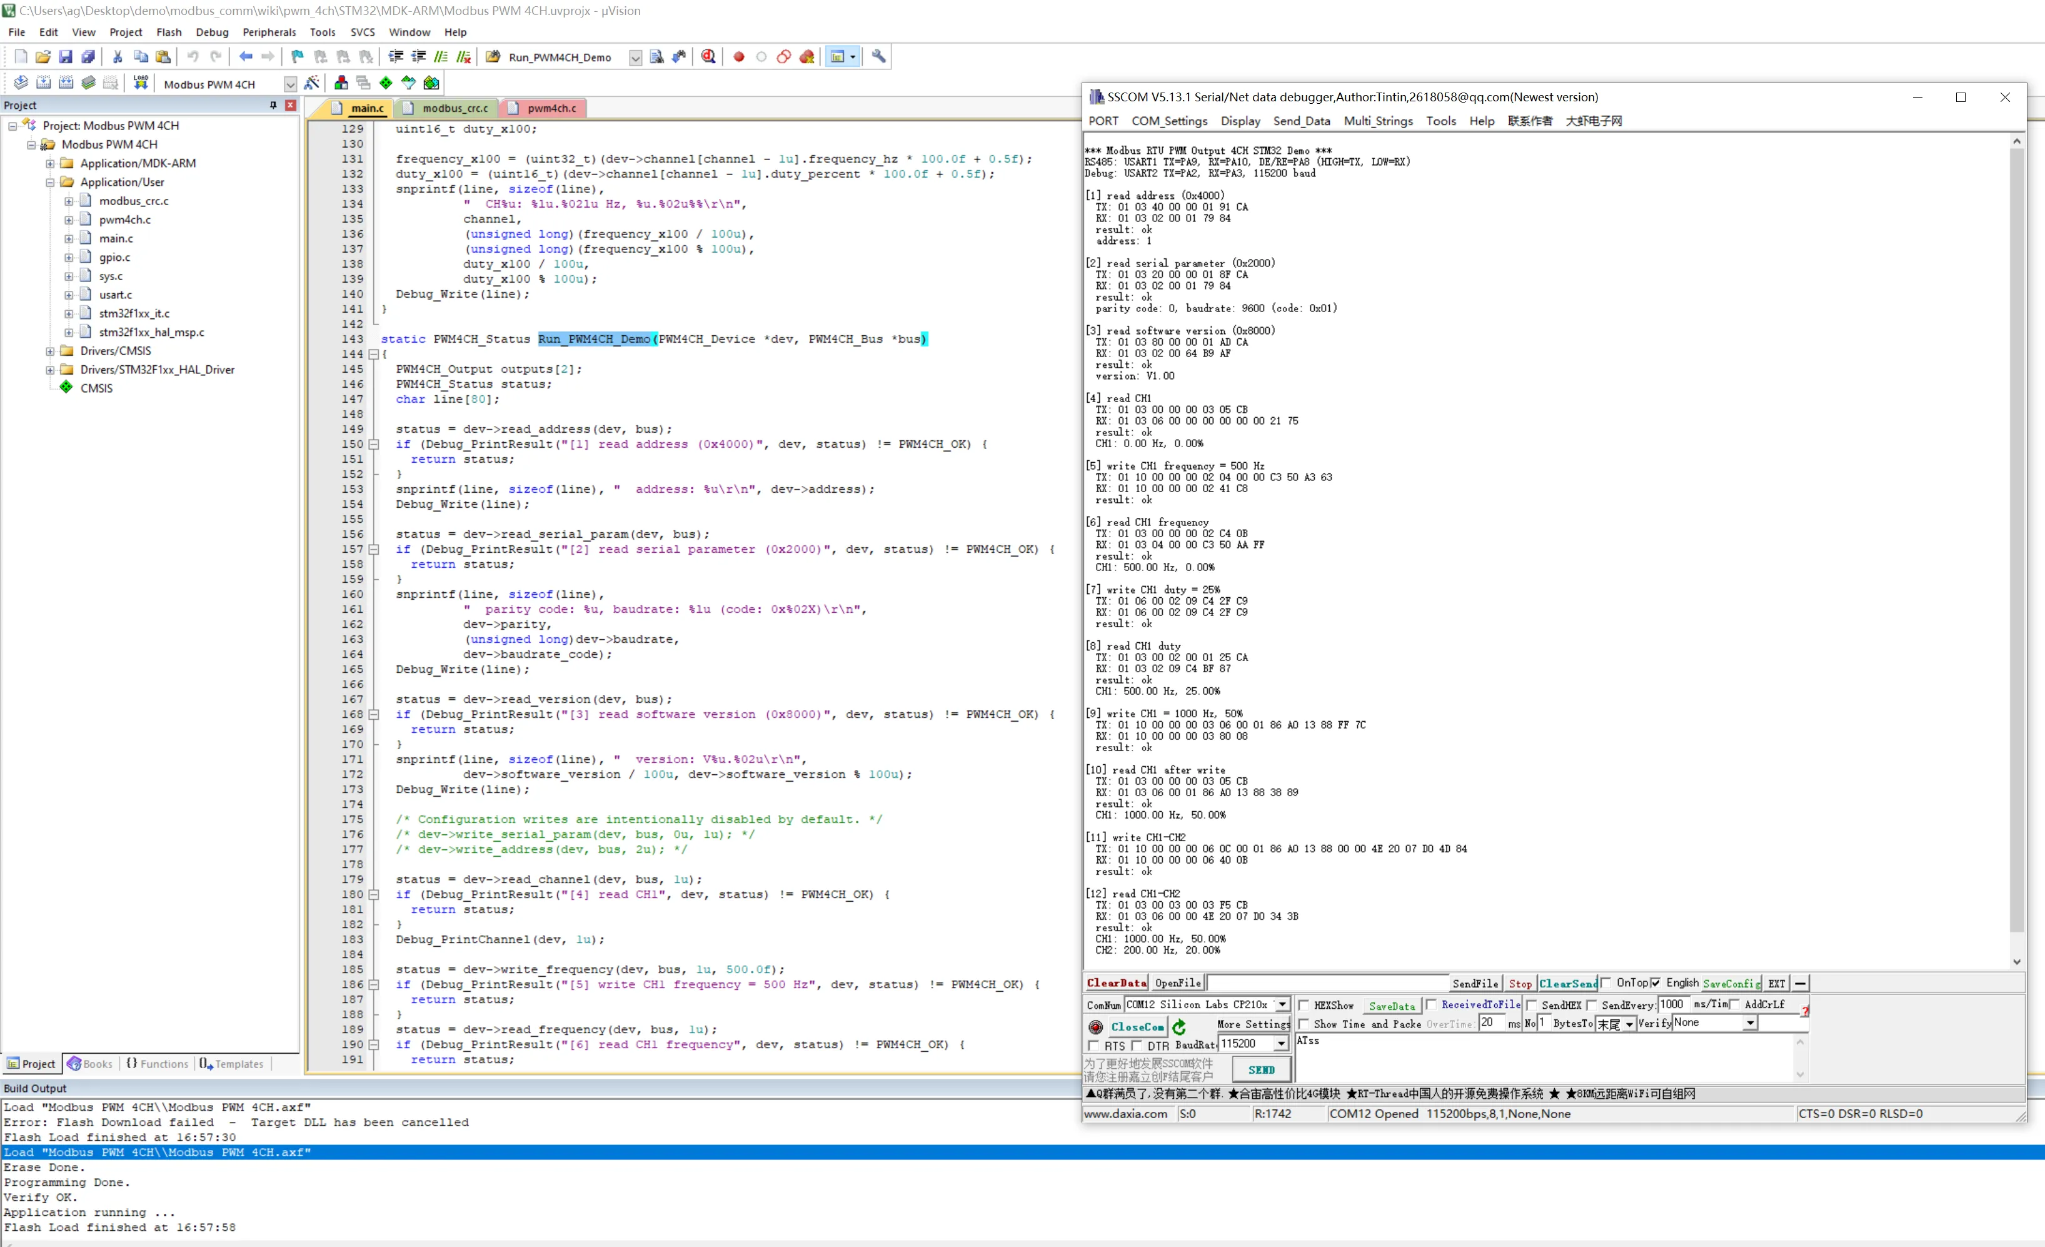Expand the Drivers/CMSIS folder
This screenshot has width=2045, height=1247.
pyautogui.click(x=51, y=351)
